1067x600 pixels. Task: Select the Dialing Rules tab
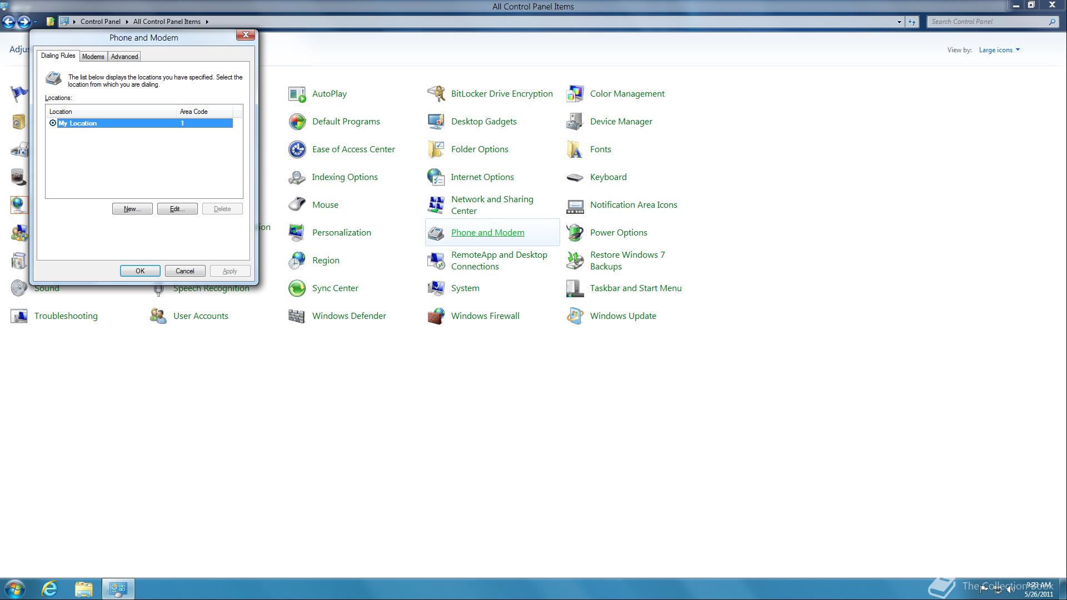[x=58, y=56]
